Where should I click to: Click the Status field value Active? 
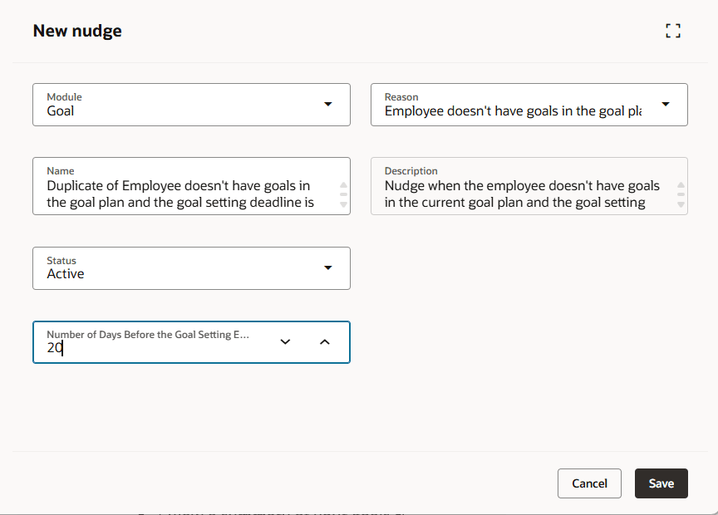pyautogui.click(x=66, y=274)
